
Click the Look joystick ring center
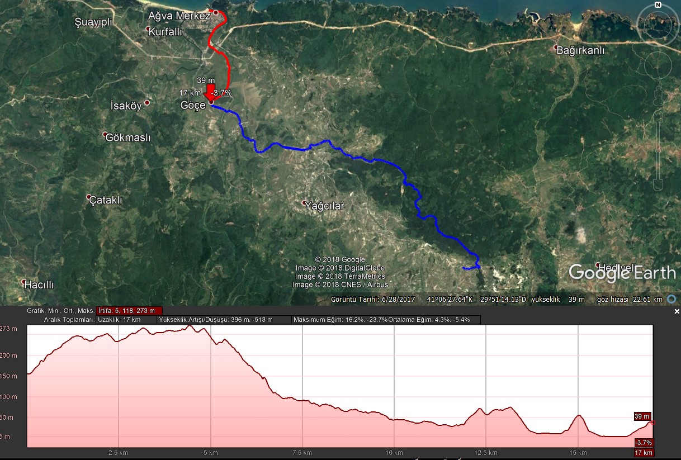[x=658, y=23]
